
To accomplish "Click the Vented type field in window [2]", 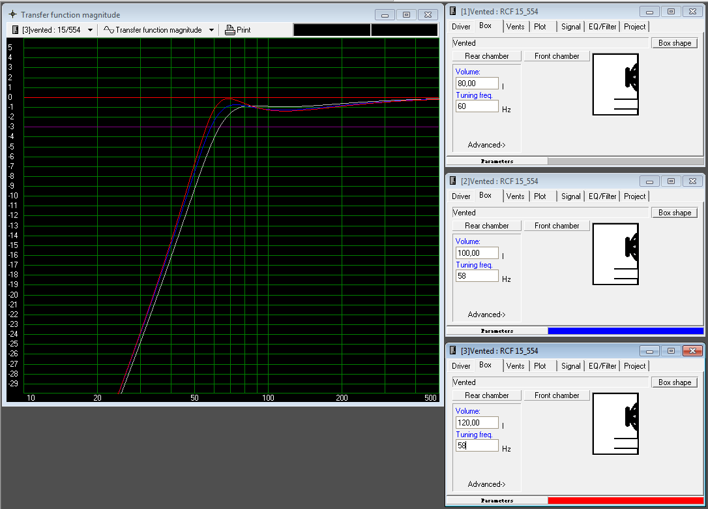I will click(x=550, y=213).
